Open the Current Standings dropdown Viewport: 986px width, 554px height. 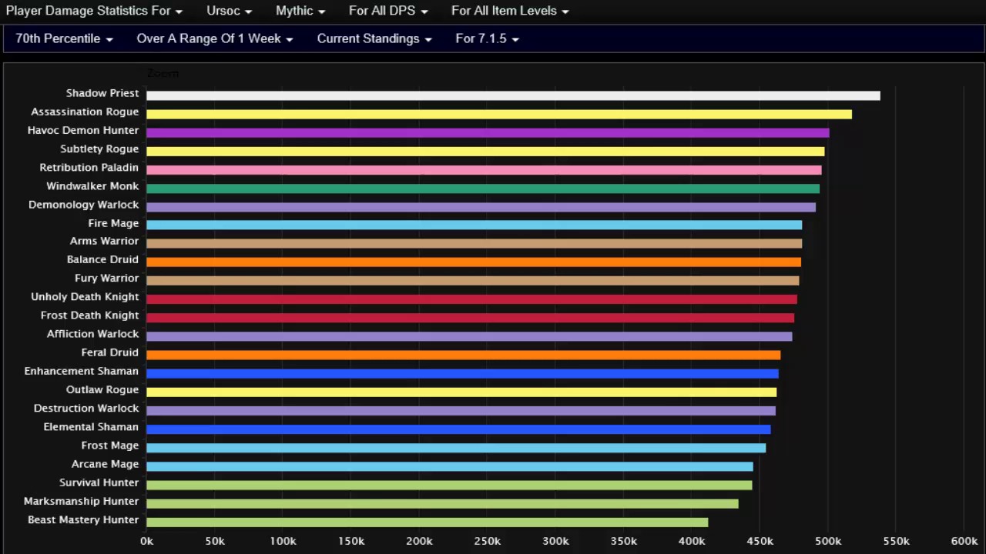point(374,38)
